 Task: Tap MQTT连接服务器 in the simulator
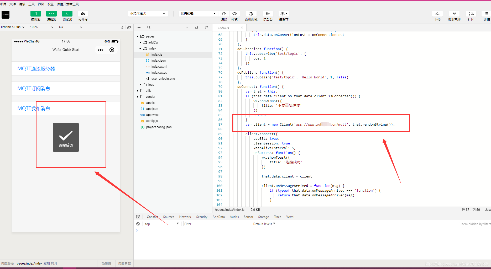[x=66, y=68]
